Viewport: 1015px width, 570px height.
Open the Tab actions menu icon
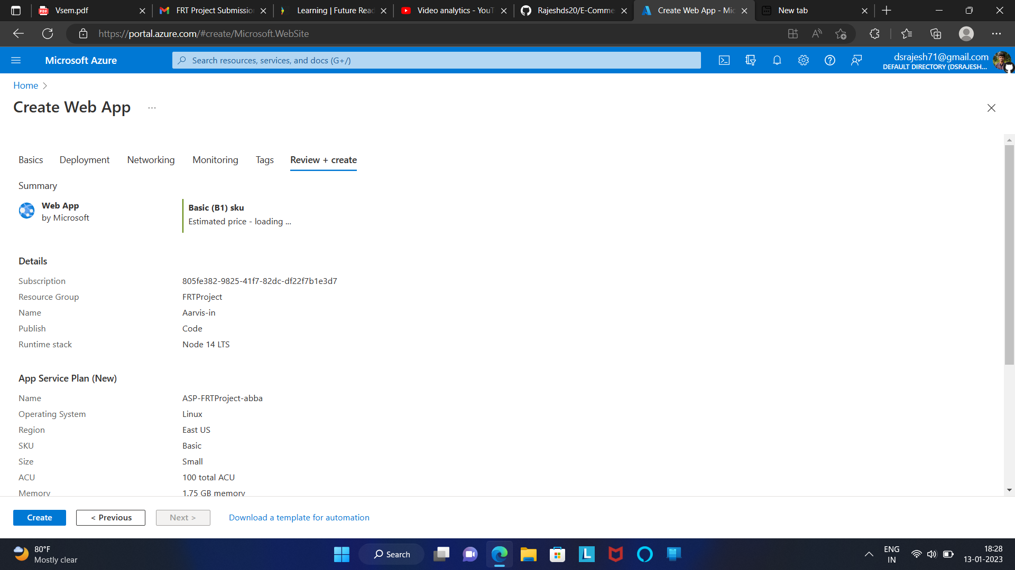(16, 11)
